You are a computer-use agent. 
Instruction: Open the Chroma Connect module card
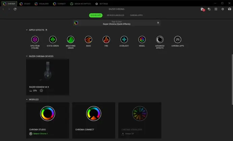coord(94,120)
